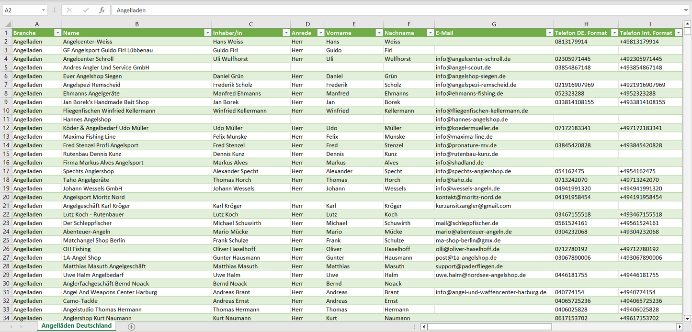Click the Enter checkmark icon in formula bar
This screenshot has width=692, height=332.
(86, 10)
